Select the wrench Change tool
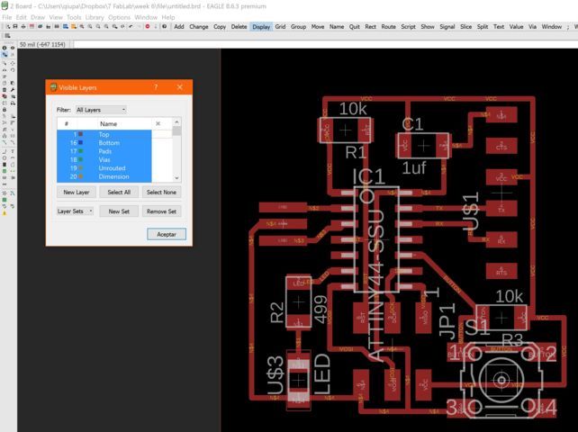Screen dimensions: 578x432 pos(13,90)
